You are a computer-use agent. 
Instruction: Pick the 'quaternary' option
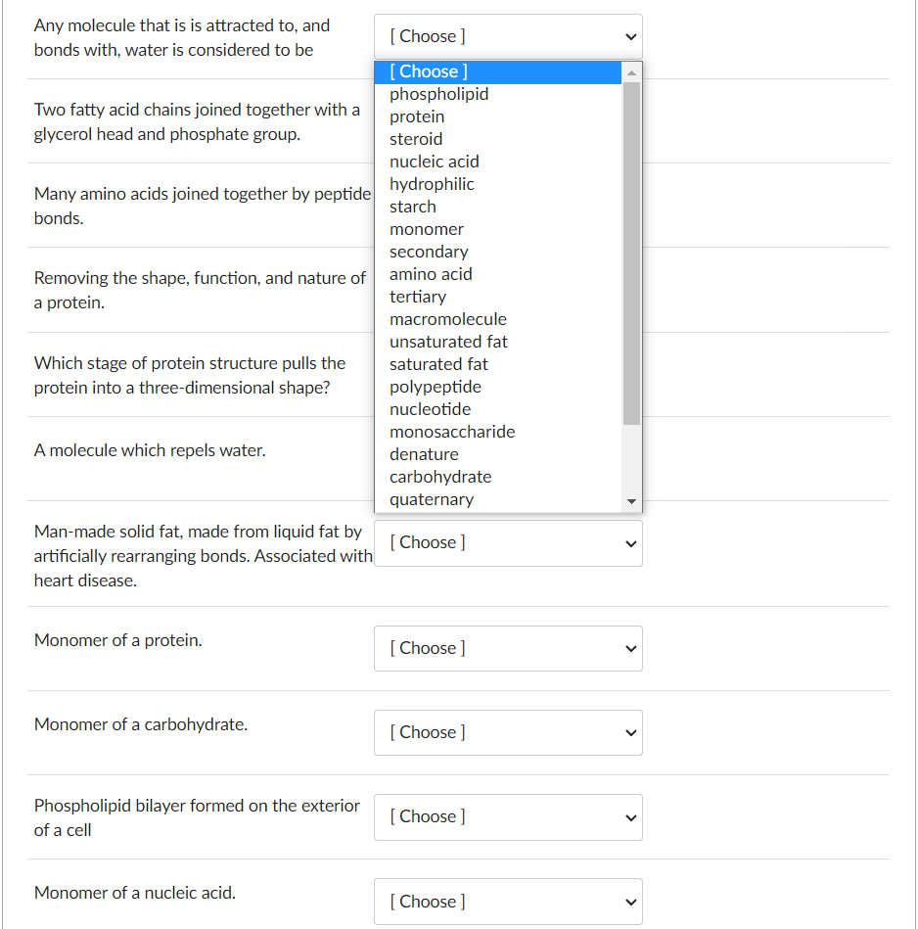[498, 499]
